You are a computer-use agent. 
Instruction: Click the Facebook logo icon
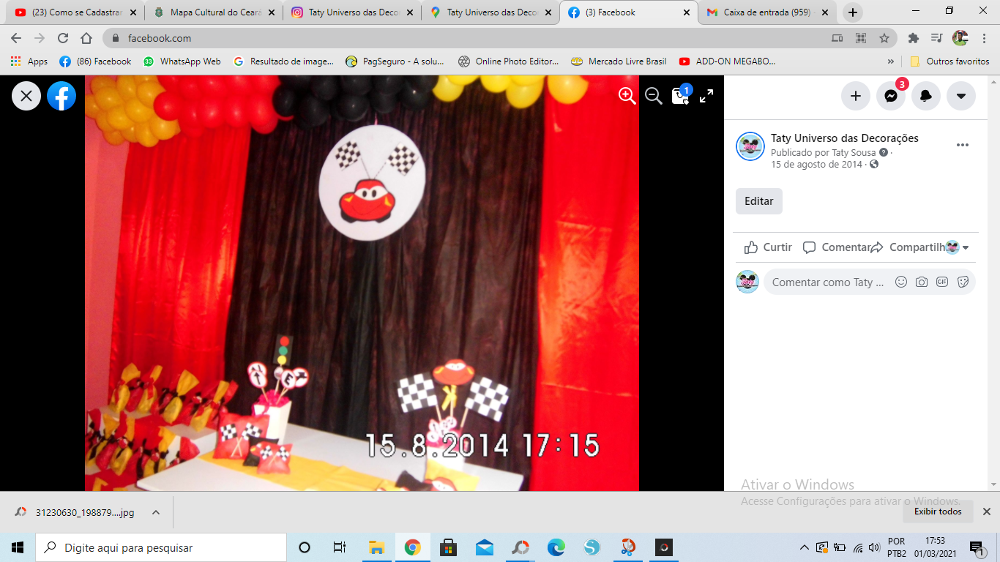coord(61,96)
